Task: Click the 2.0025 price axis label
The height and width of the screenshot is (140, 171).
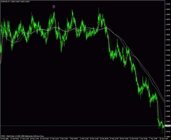Action: pyautogui.click(x=168, y=9)
